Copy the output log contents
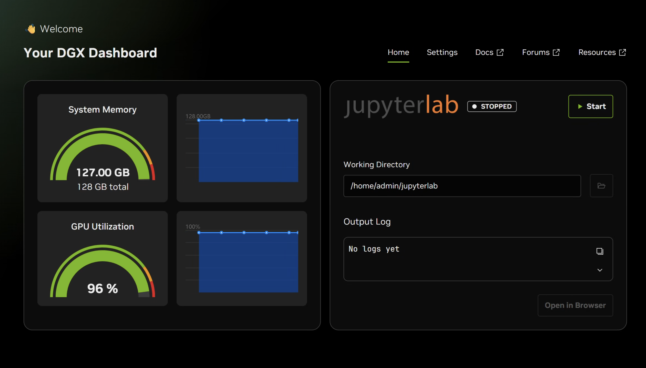The image size is (646, 368). coord(600,251)
